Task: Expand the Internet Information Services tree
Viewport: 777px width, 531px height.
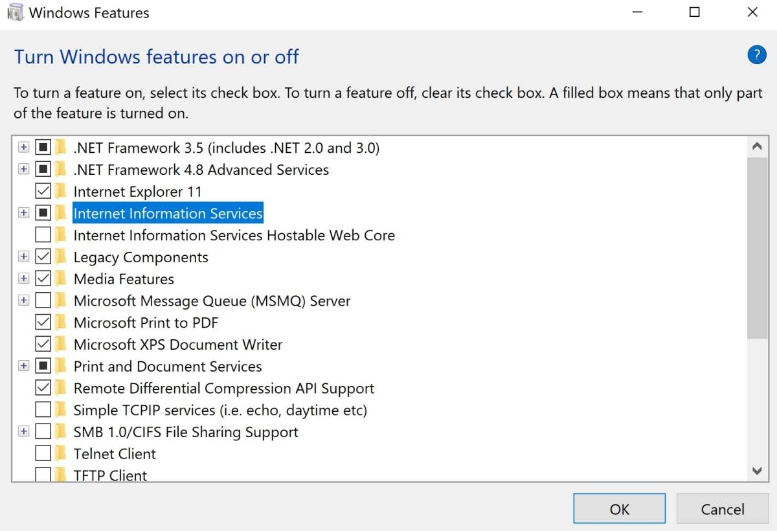Action: [24, 213]
